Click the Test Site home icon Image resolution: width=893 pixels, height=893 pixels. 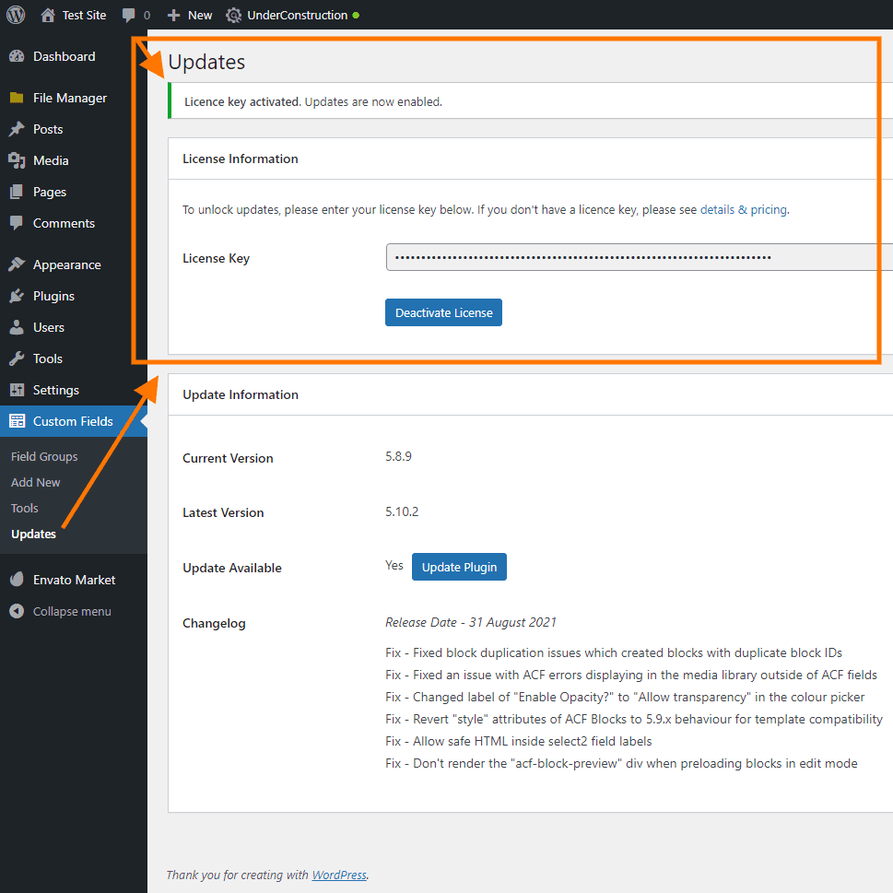click(48, 16)
